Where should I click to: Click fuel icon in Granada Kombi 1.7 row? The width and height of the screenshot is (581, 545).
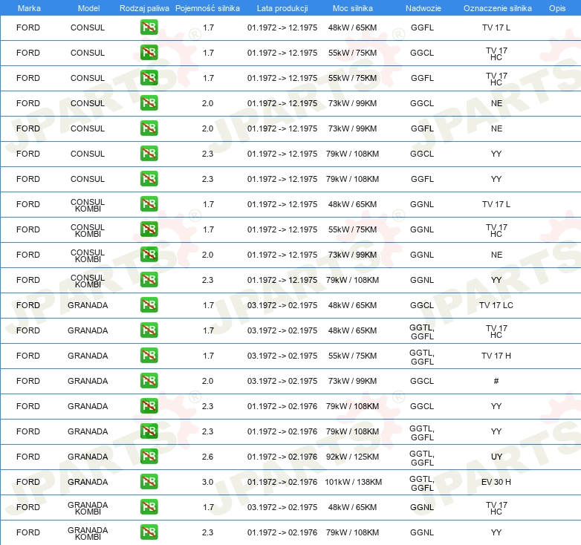click(149, 507)
